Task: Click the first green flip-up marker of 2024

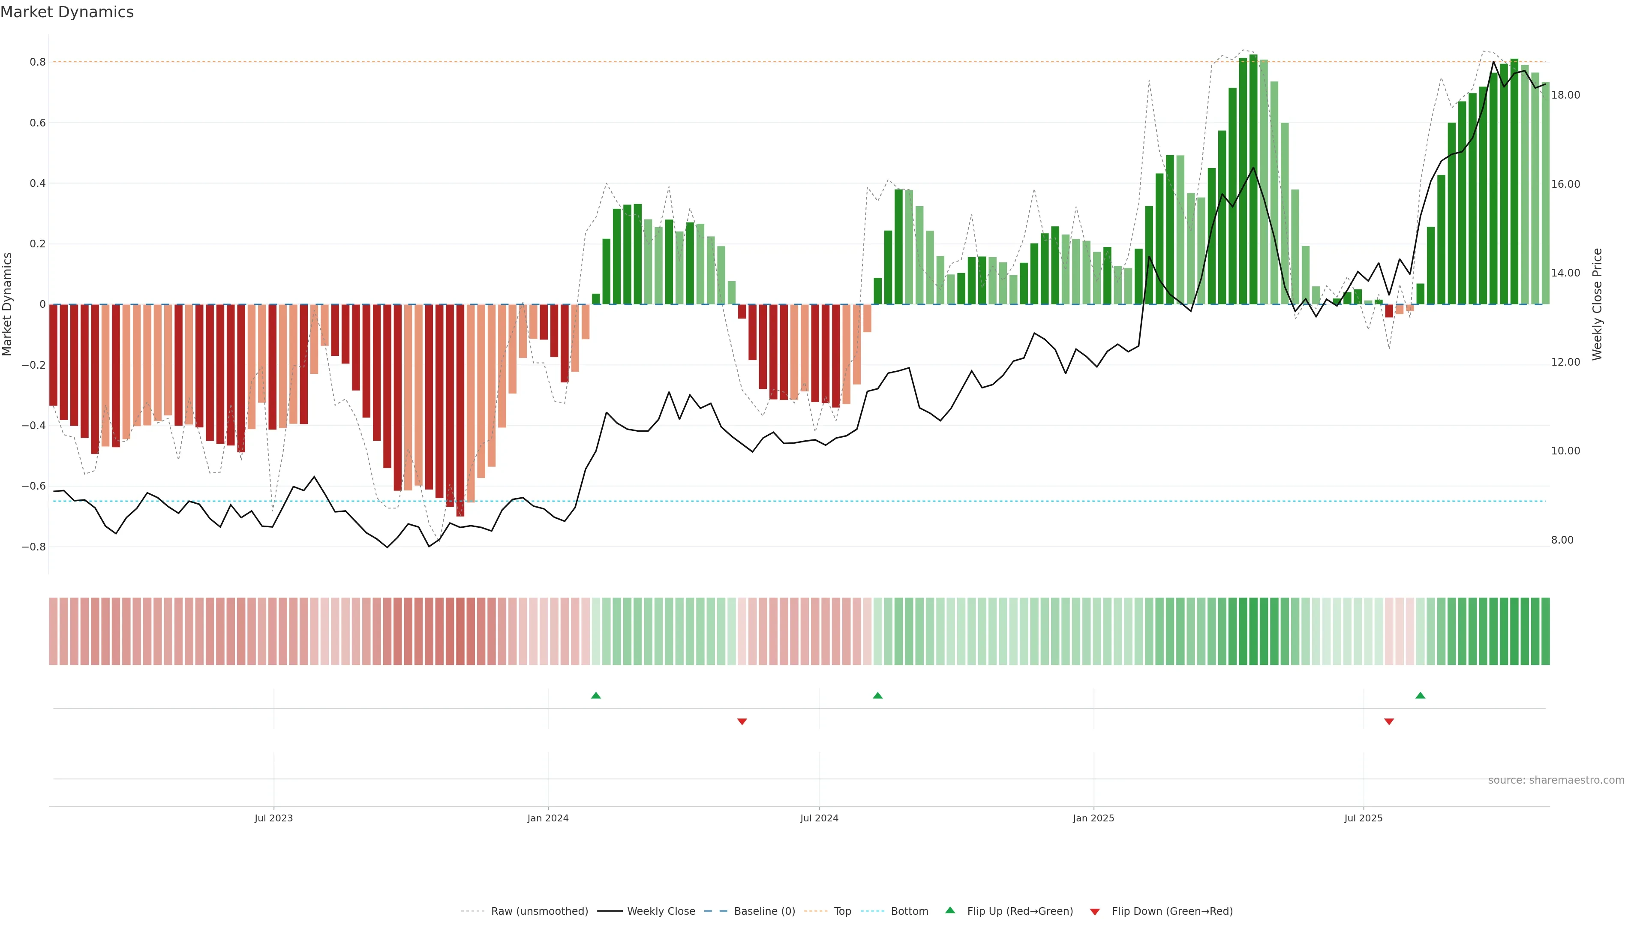Action: point(595,695)
